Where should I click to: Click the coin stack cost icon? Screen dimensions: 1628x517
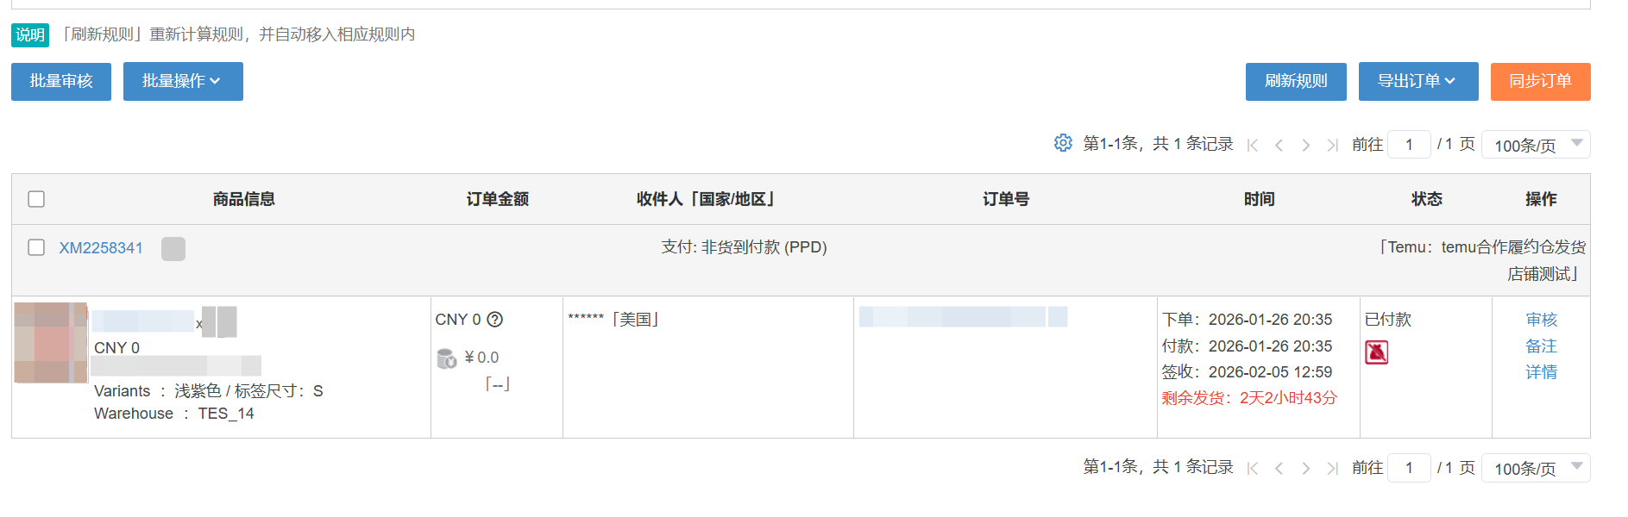coord(446,358)
